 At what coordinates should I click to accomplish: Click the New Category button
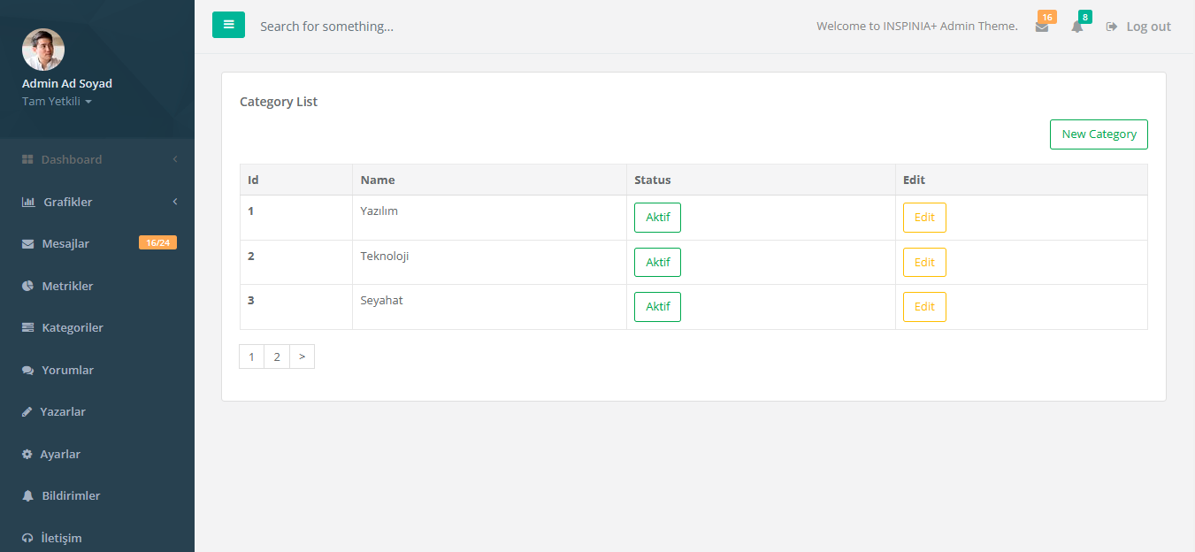point(1099,134)
